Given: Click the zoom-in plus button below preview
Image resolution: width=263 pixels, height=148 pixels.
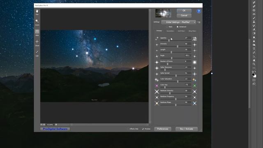Looking at the screenshot, I should pos(44,125).
